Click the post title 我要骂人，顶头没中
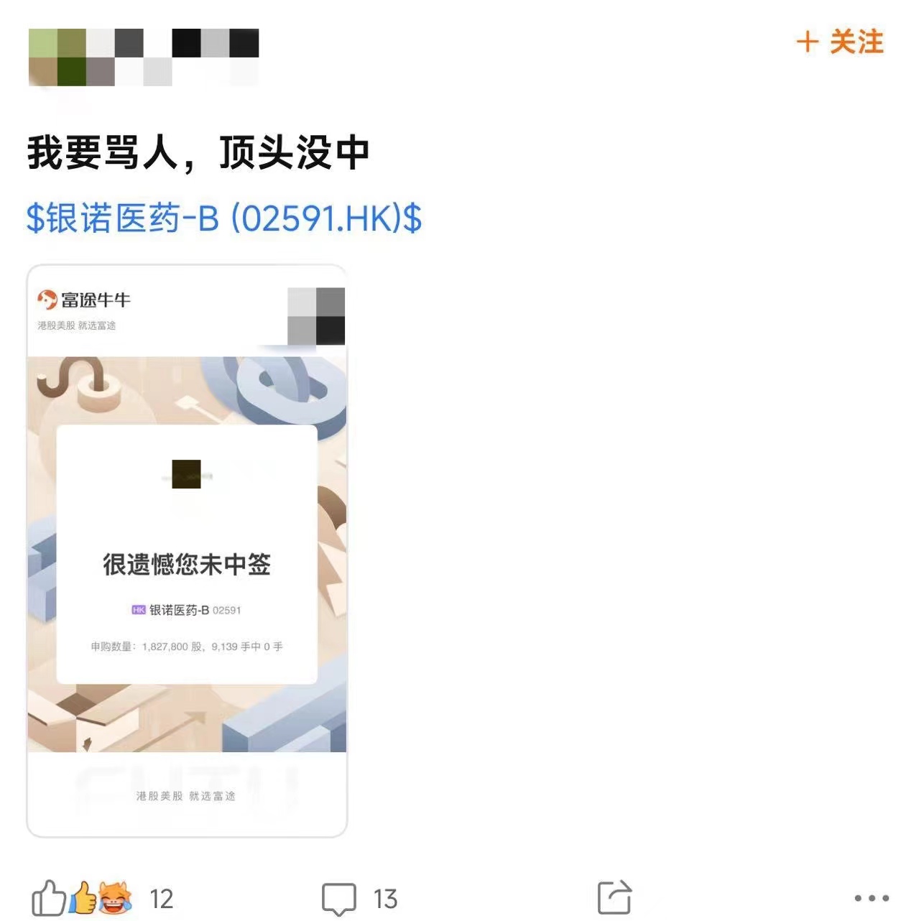Image resolution: width=919 pixels, height=921 pixels. [198, 152]
